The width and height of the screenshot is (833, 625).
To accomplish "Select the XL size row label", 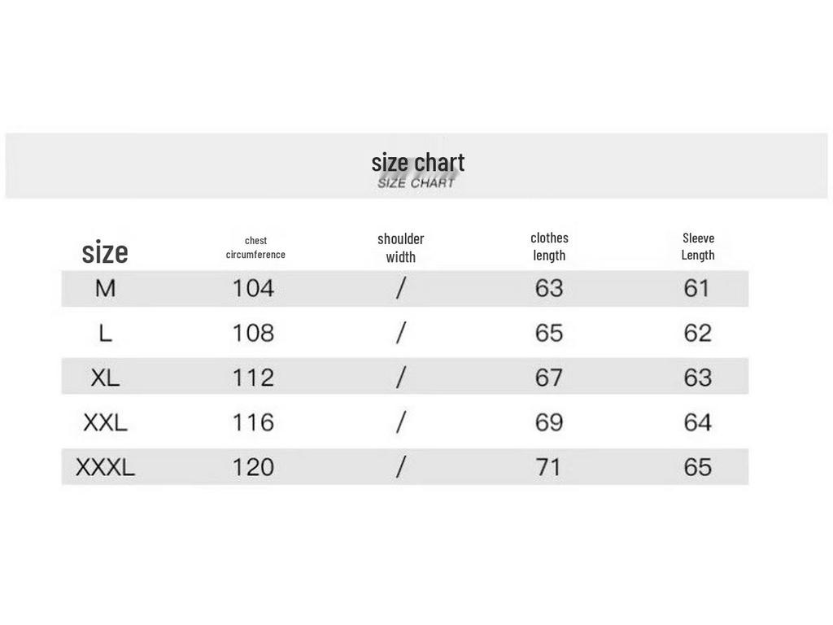I will click(x=105, y=378).
